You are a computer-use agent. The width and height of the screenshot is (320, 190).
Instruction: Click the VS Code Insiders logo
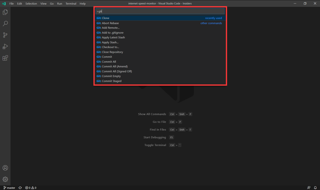coord(4,4)
